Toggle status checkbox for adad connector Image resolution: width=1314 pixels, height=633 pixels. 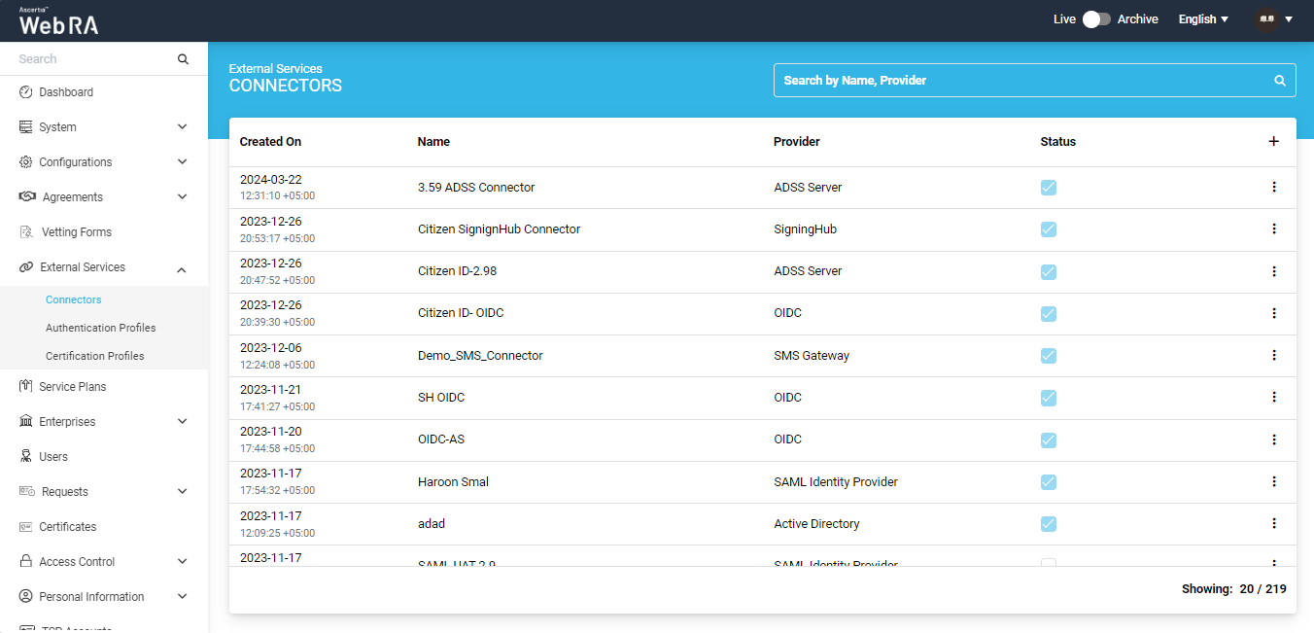pyautogui.click(x=1048, y=524)
